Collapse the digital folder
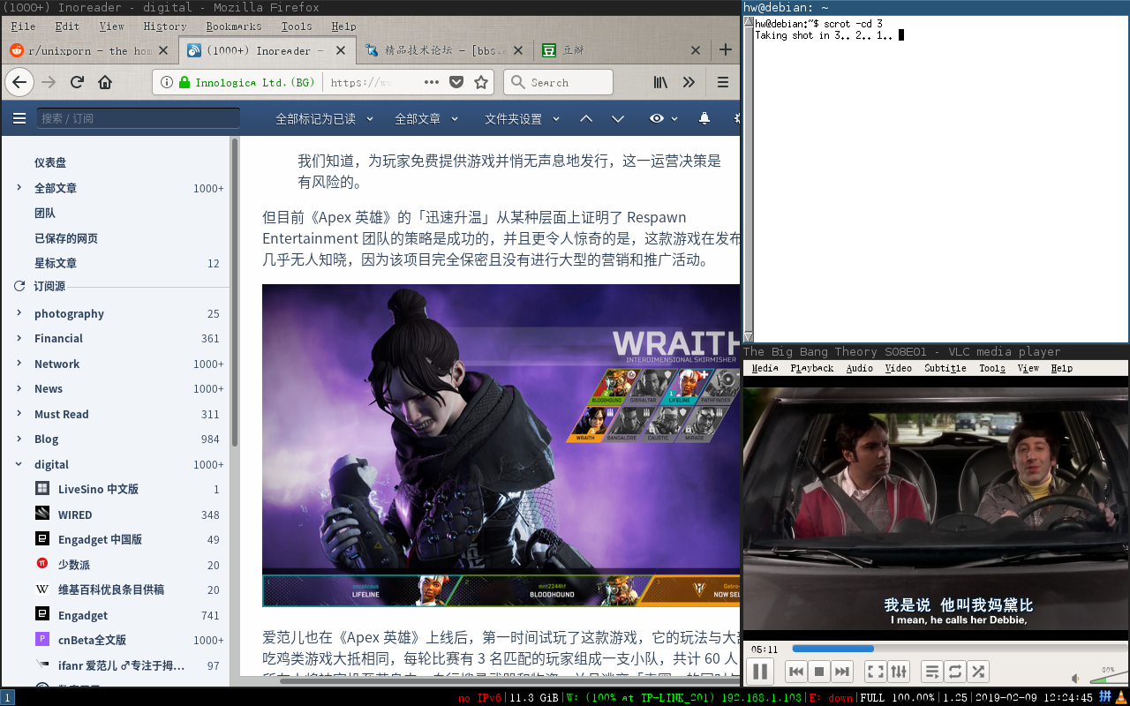The width and height of the screenshot is (1130, 706). point(19,464)
